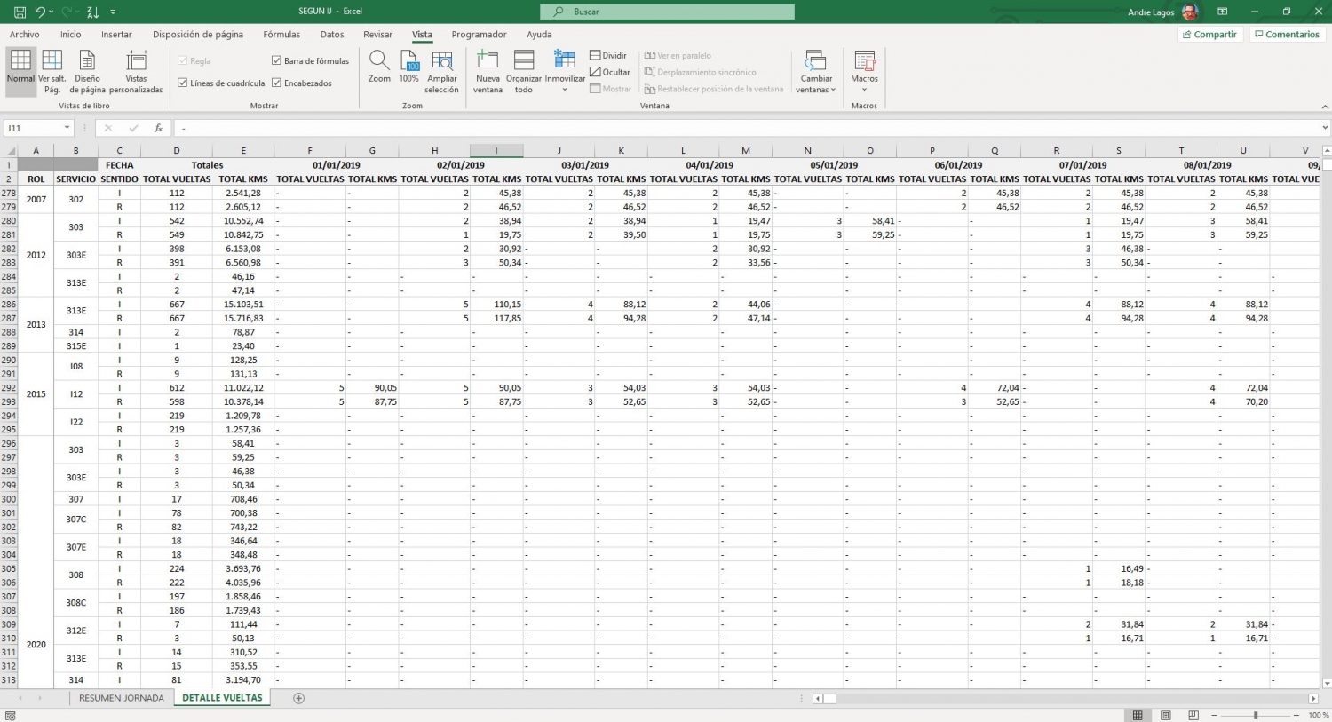Click insert function fx icon
This screenshot has height=722, width=1332.
tap(158, 128)
